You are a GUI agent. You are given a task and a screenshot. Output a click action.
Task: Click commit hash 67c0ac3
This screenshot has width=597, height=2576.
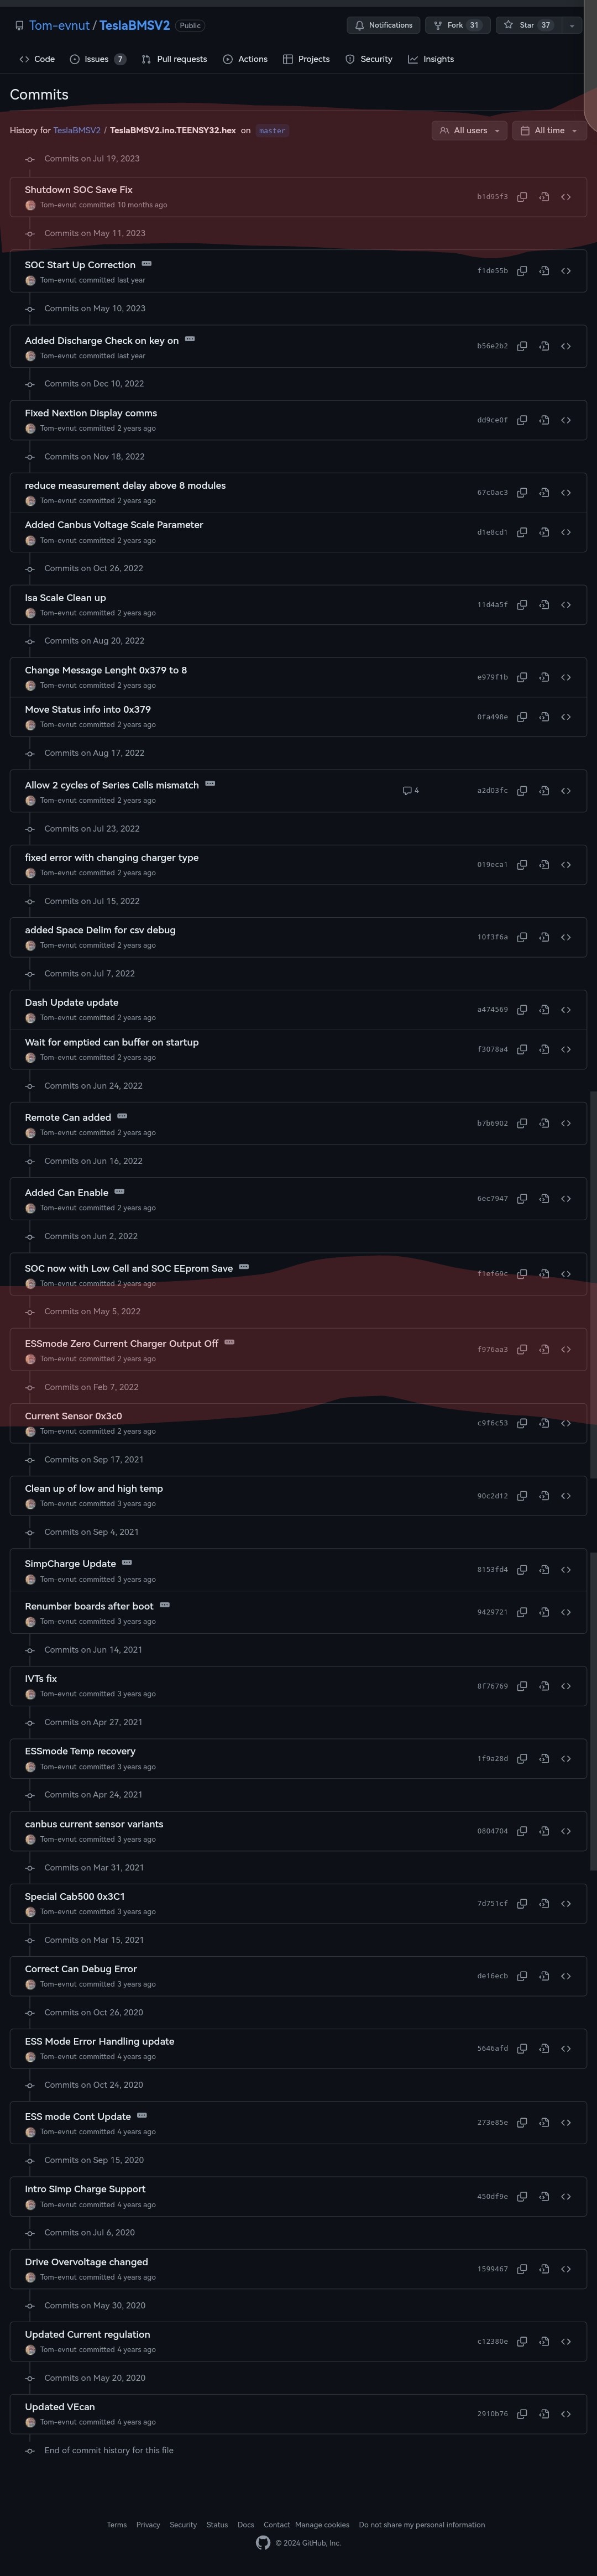click(x=492, y=493)
